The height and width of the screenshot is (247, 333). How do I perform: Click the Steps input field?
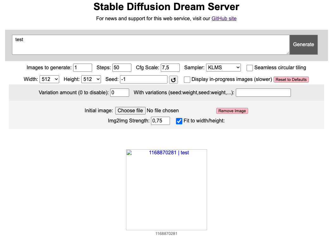coord(122,68)
